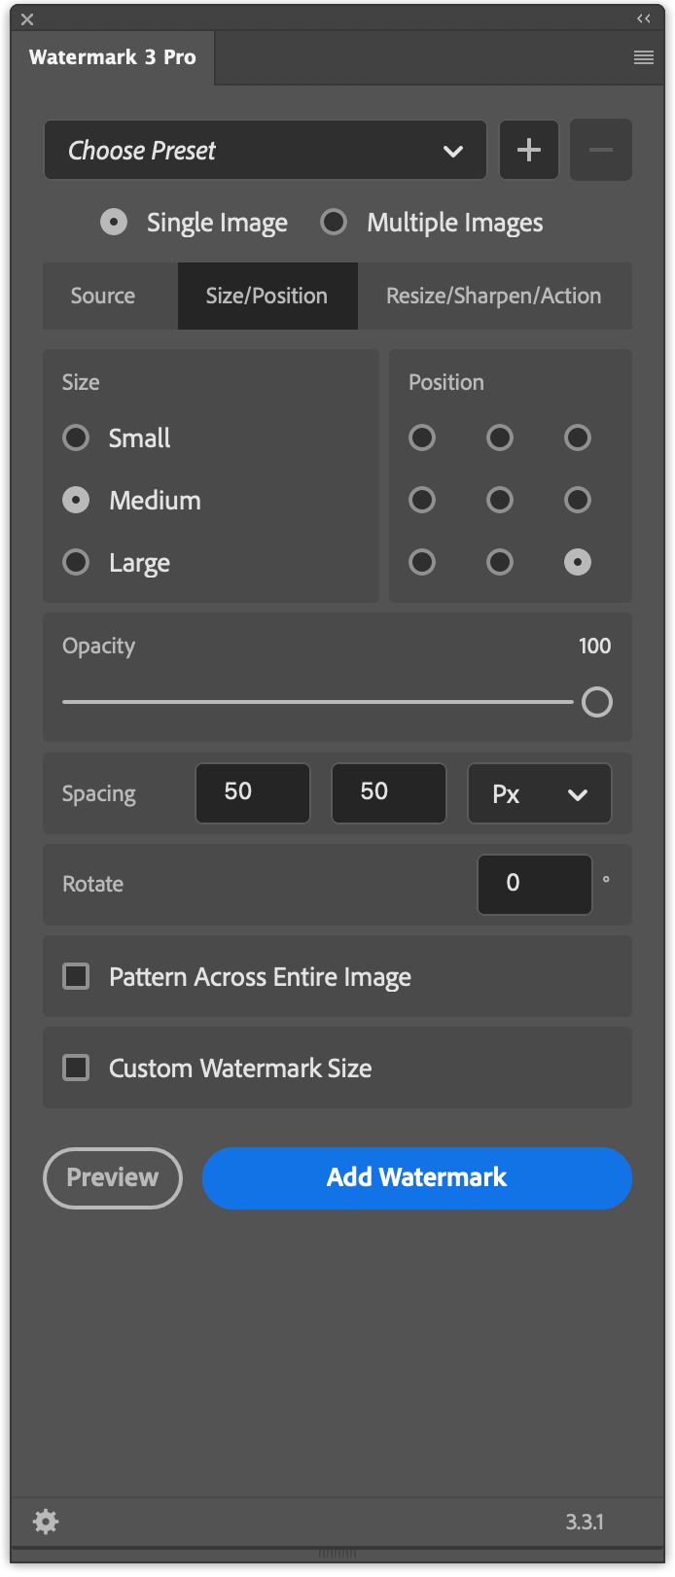The image size is (675, 1577).
Task: Collapse the panel to icons
Action: pos(642,17)
